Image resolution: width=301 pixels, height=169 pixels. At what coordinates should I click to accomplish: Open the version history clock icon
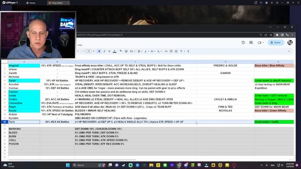(243, 43)
